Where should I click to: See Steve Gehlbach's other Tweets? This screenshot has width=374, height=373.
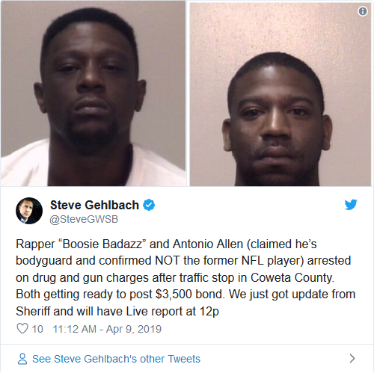(x=116, y=359)
